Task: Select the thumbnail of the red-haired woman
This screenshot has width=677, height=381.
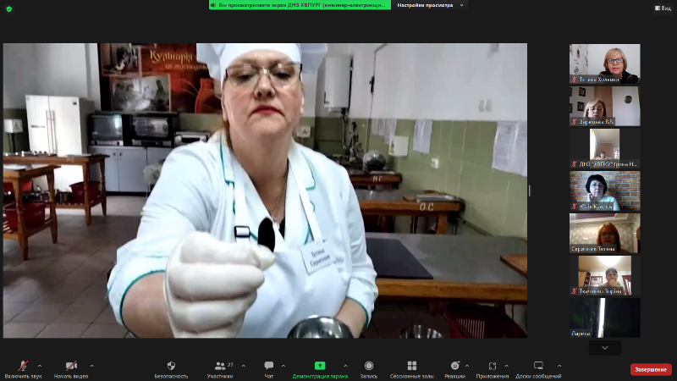Action: [605, 234]
